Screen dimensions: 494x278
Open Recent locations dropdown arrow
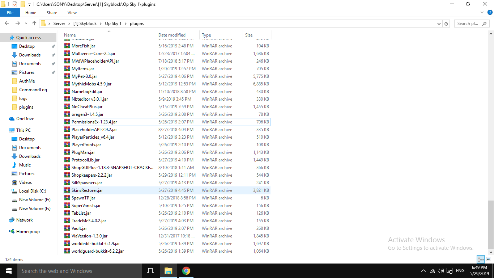pos(26,24)
